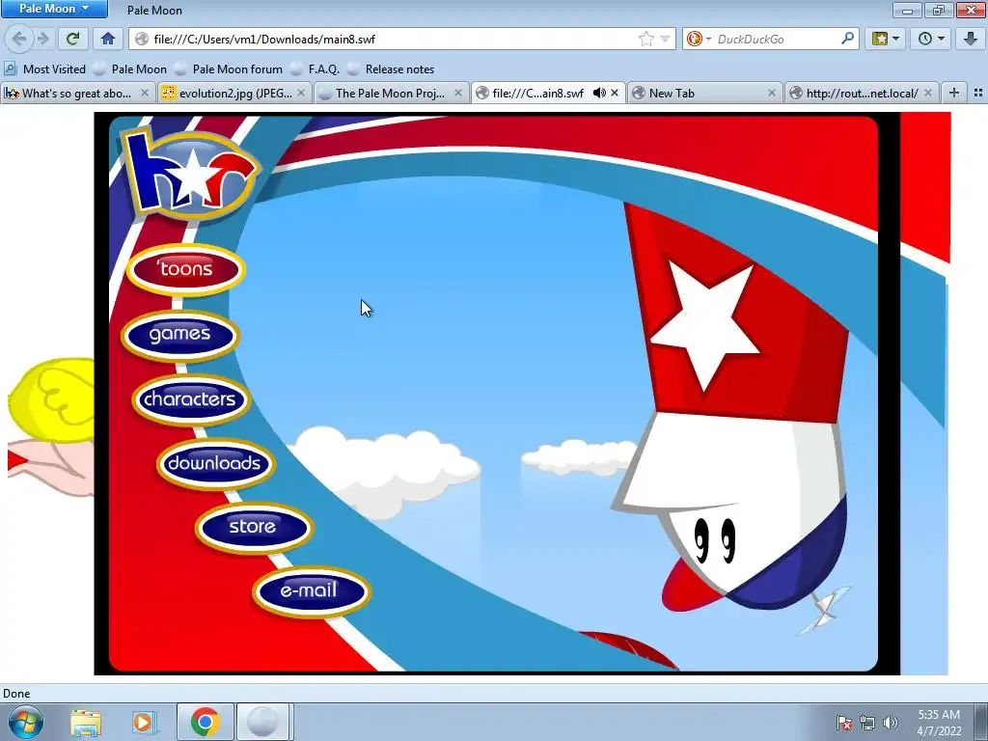The height and width of the screenshot is (741, 988).
Task: Open the Release notes bookmark
Action: (x=391, y=69)
